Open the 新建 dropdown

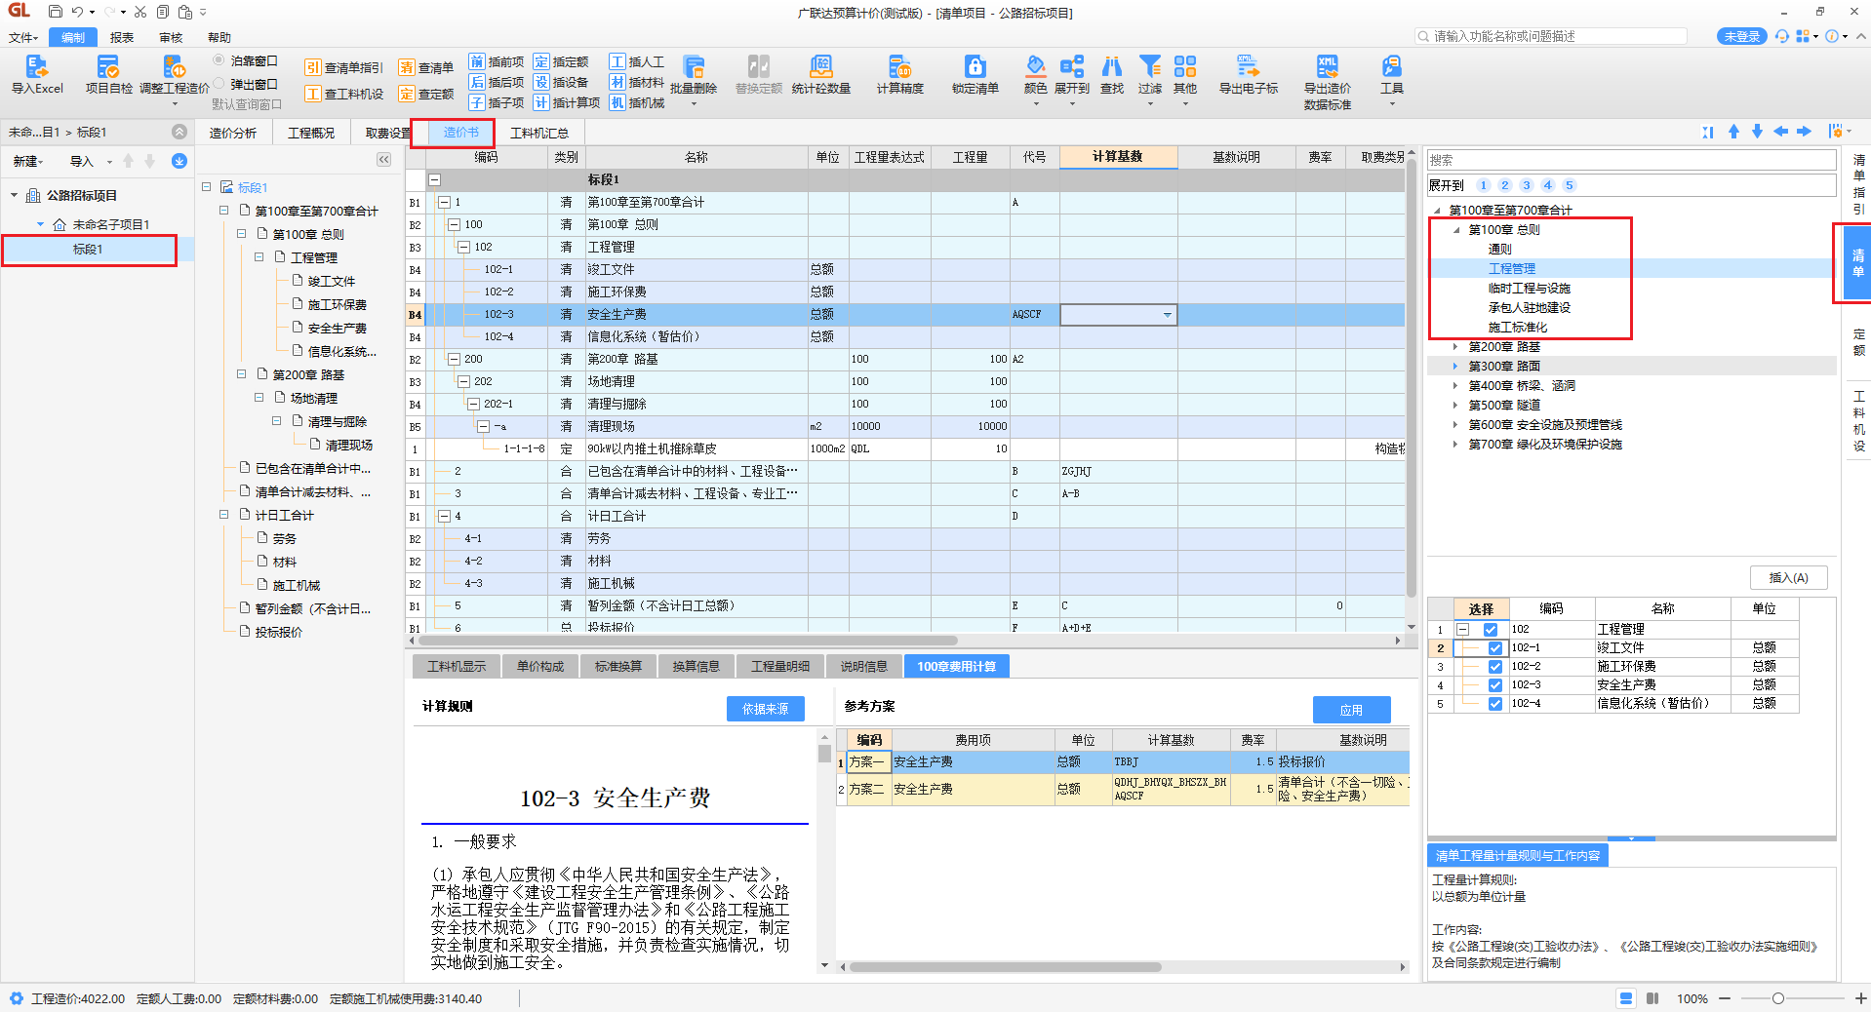[28, 162]
